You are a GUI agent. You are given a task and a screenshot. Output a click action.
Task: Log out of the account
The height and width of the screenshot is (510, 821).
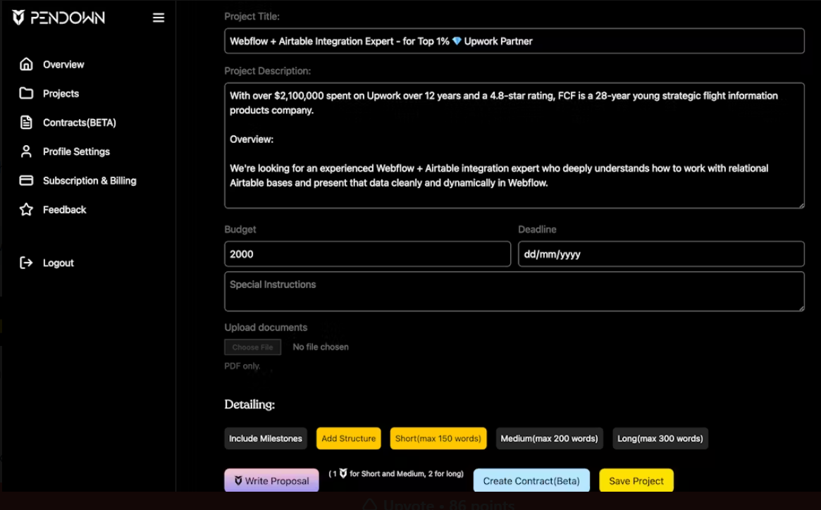pyautogui.click(x=58, y=263)
